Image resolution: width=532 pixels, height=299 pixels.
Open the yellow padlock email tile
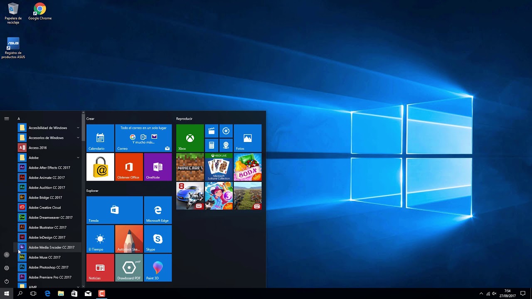(100, 167)
